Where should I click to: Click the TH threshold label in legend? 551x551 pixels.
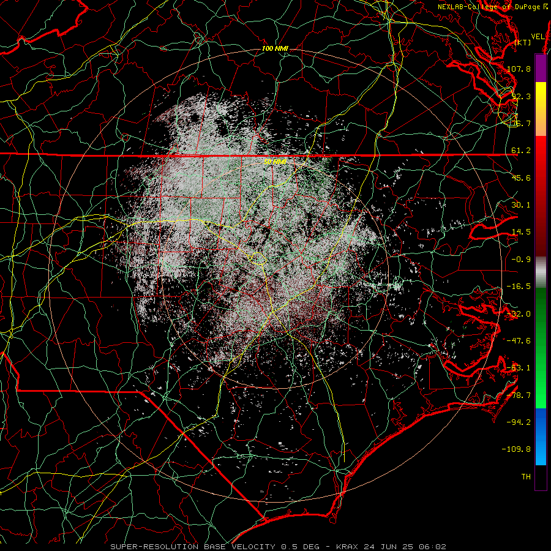click(526, 477)
